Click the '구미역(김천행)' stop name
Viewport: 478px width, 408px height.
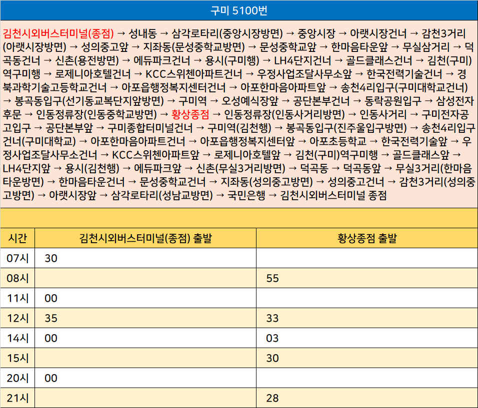[x=239, y=128]
